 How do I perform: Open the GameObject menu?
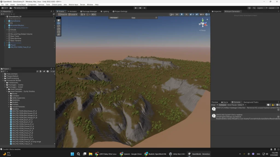pyautogui.click(x=21, y=5)
